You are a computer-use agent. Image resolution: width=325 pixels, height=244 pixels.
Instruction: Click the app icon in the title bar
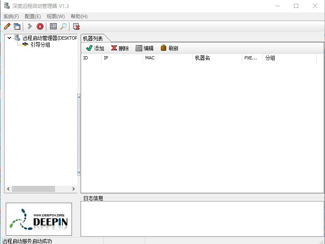click(x=7, y=6)
